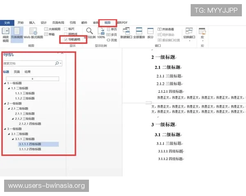Click the "3.1.1.2 四级标题" heading in document
The image size is (246, 196).
point(171,159)
